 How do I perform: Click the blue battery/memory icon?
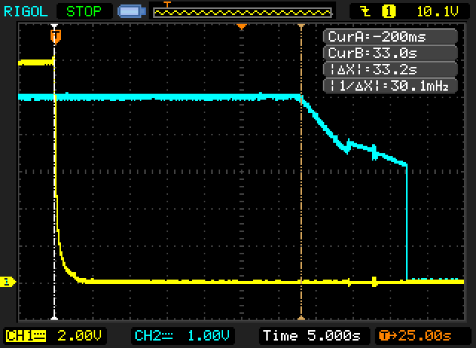pyautogui.click(x=132, y=12)
